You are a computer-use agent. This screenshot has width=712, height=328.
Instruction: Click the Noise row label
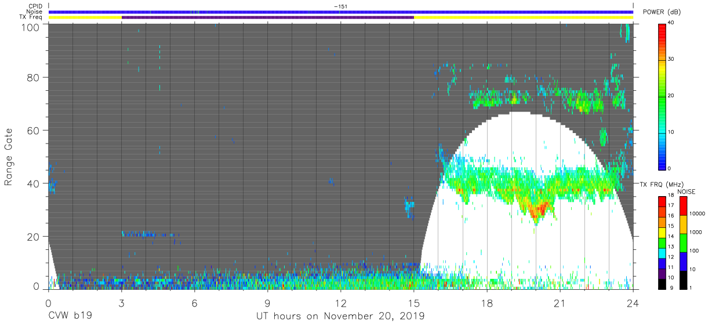(35, 12)
